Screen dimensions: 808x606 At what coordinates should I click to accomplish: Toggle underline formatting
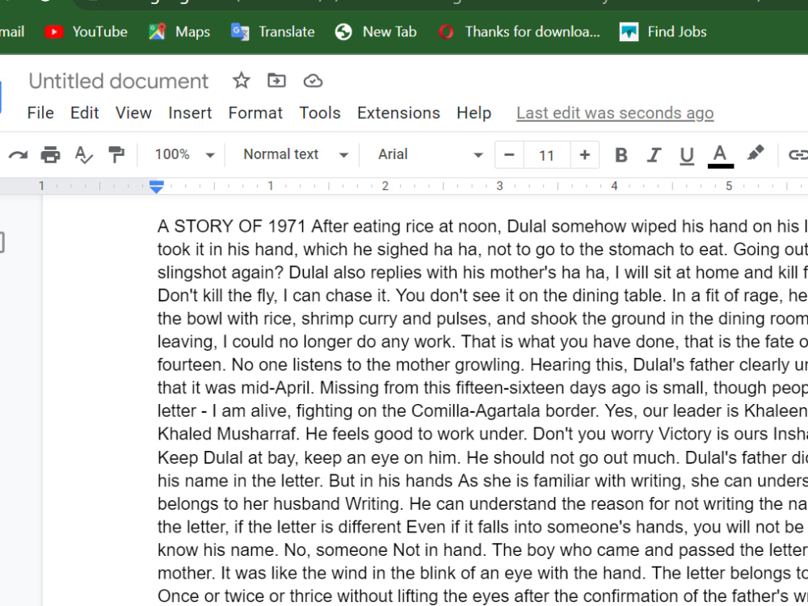point(686,154)
